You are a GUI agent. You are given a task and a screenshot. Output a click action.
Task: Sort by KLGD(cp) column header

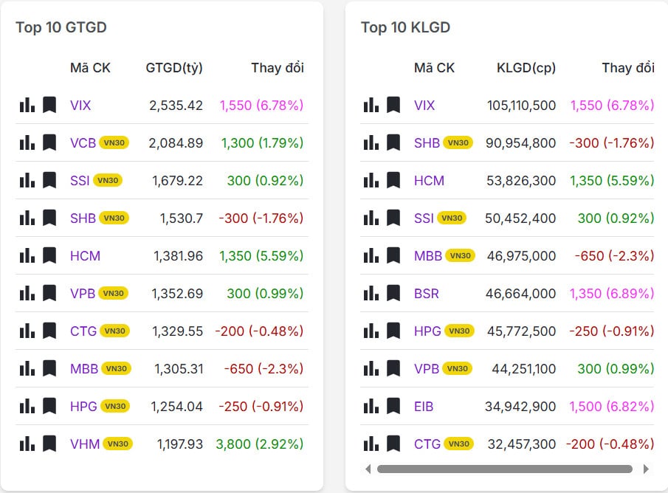[x=526, y=68]
